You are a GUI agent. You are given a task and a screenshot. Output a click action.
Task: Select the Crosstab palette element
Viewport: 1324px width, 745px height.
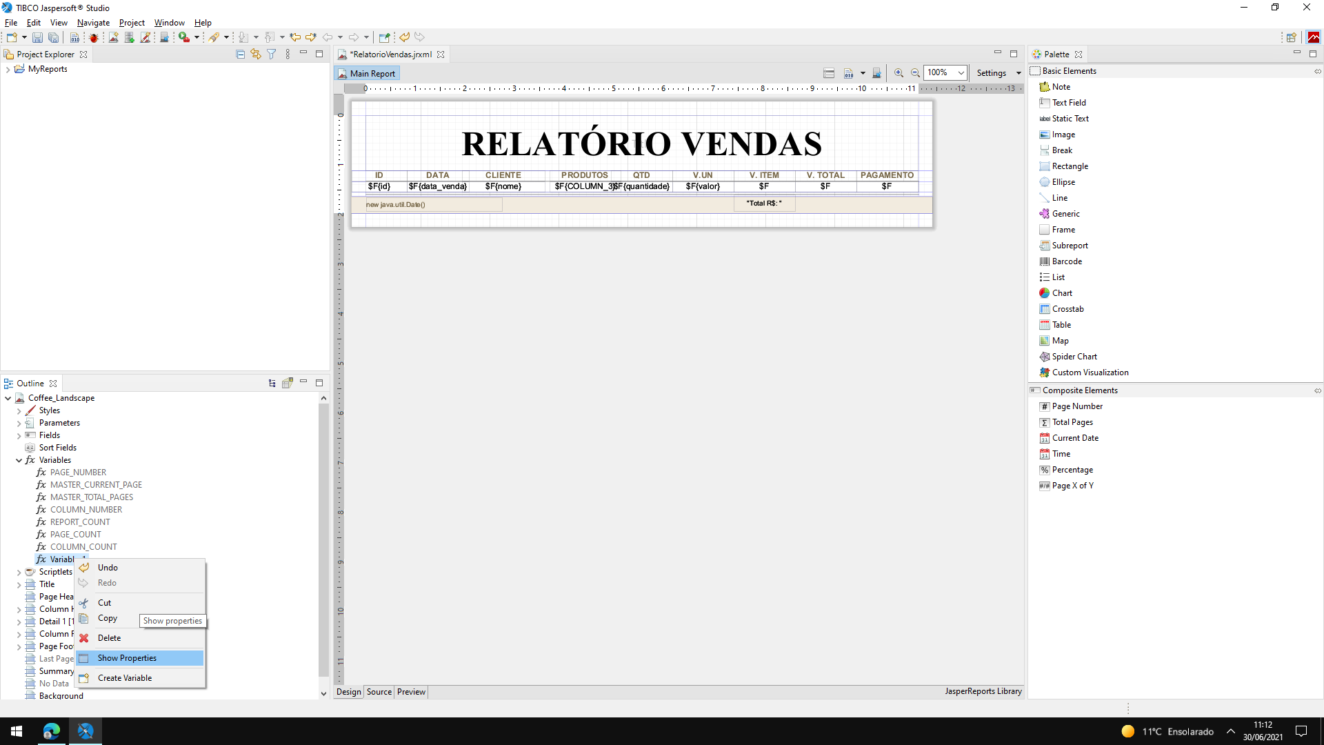[1067, 309]
